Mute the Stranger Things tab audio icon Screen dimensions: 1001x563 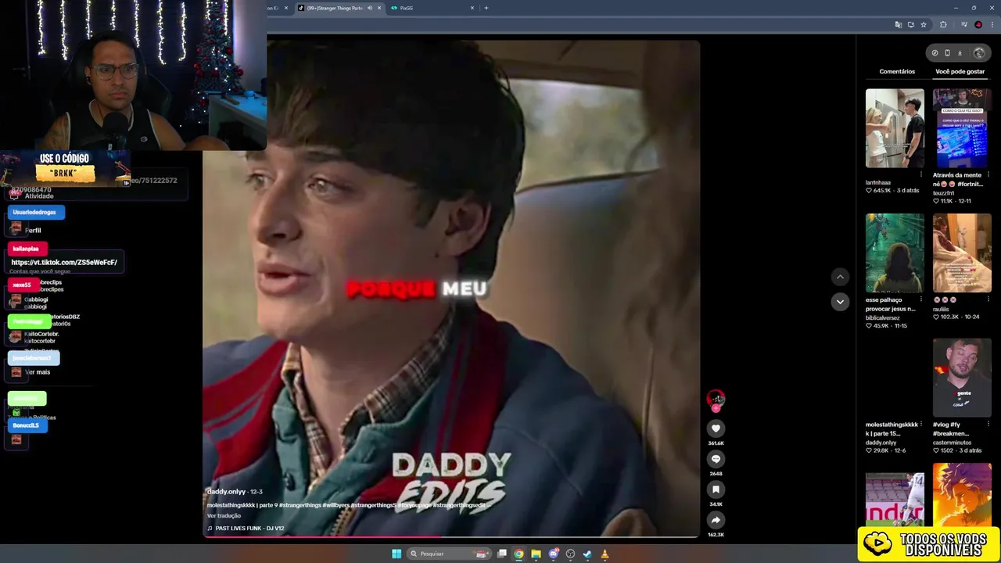pos(370,8)
